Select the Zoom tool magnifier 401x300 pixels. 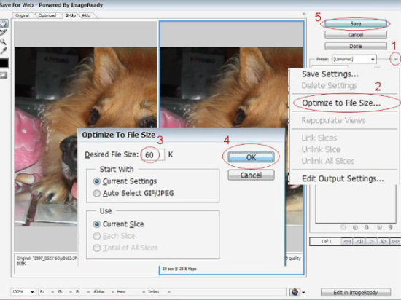pos(3,42)
